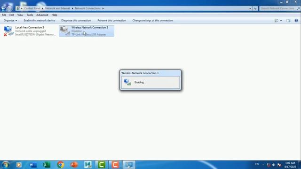This screenshot has width=301, height=169.
Task: Show the preview pane
Action: [x=288, y=21]
